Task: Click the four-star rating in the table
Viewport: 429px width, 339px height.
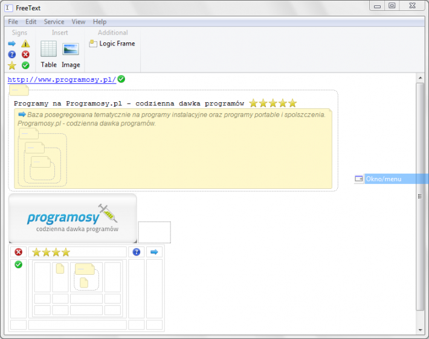Action: [x=51, y=252]
